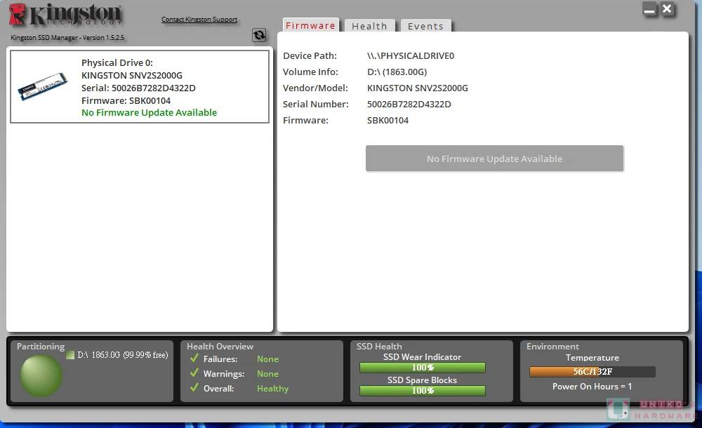Click the "Healthy" overall status value
The width and height of the screenshot is (702, 428).
[272, 389]
